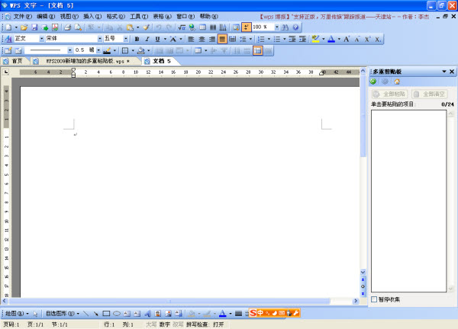The height and width of the screenshot is (329, 458).
Task: Expand the 100% zoom dropdown
Action: (x=276, y=27)
